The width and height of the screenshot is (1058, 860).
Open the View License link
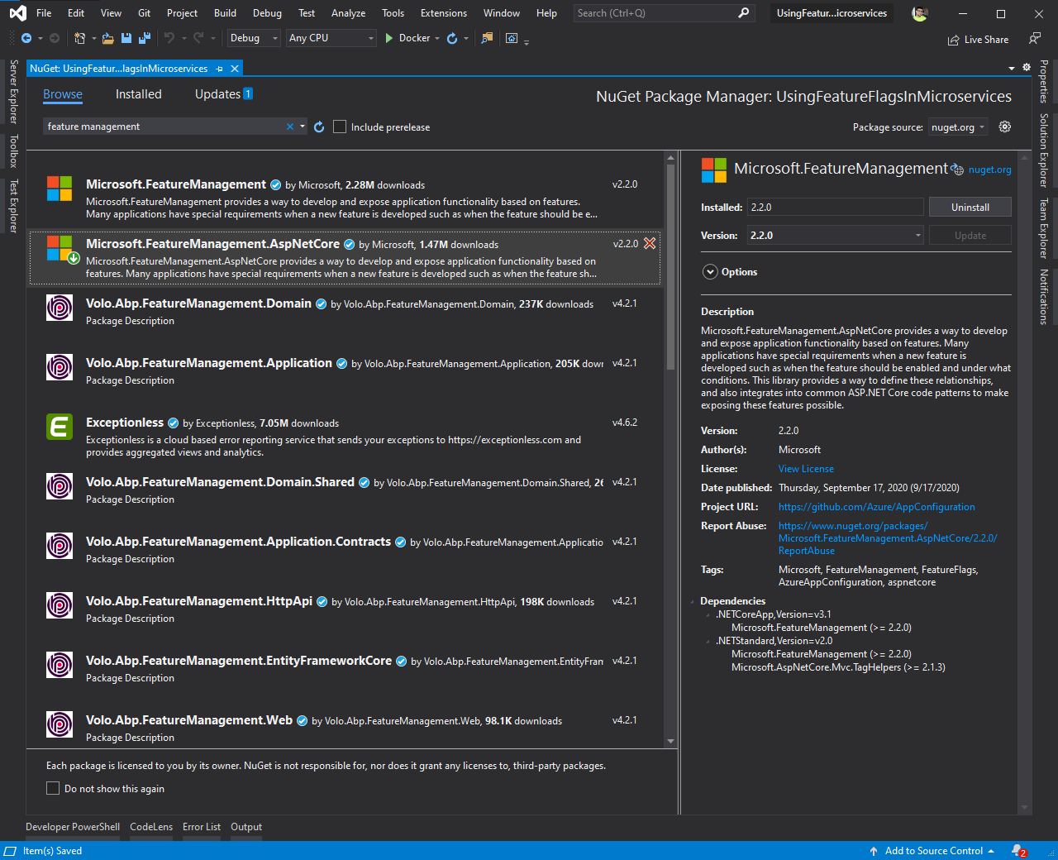click(806, 469)
